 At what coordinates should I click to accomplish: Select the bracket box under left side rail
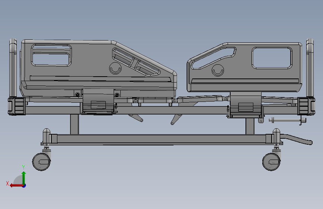click(98, 101)
